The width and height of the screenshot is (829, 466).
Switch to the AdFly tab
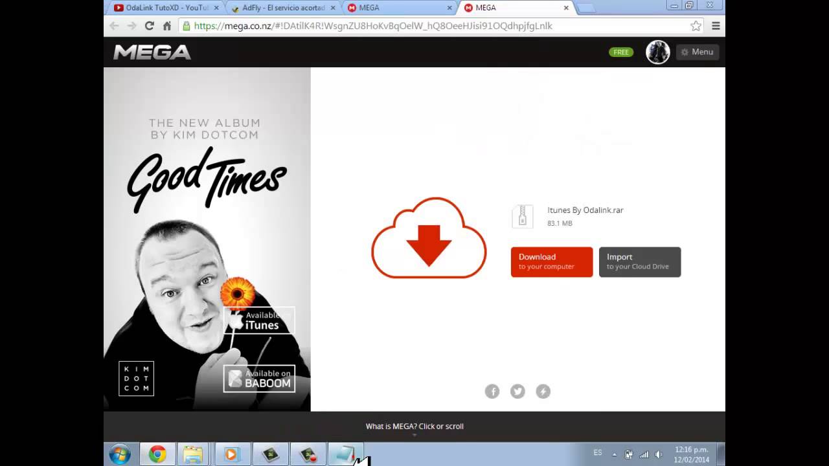pyautogui.click(x=282, y=8)
